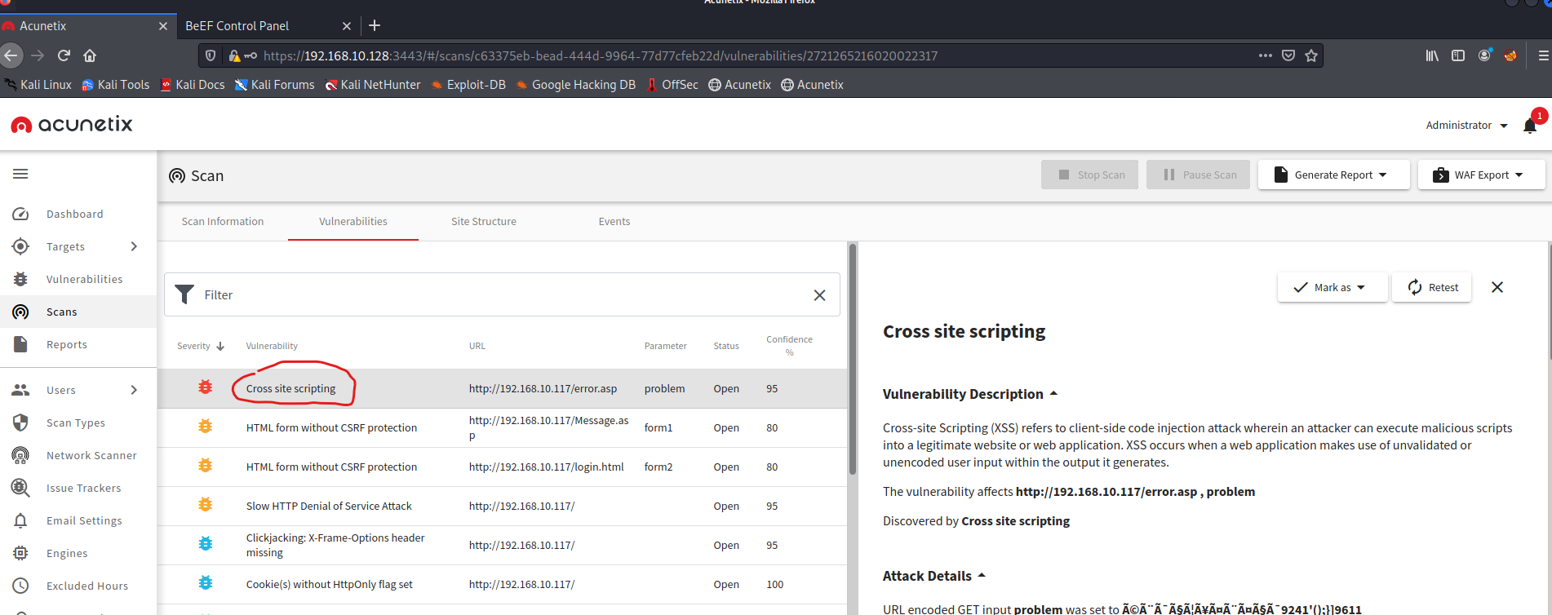1552x615 pixels.
Task: Open the hamburger menu in sidebar
Action: point(20,174)
